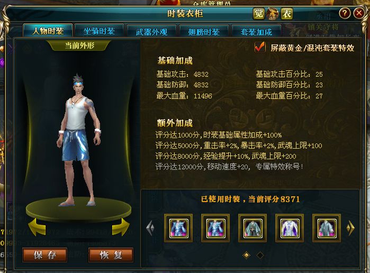
Task: Click the 保存 button
Action: coord(45,255)
